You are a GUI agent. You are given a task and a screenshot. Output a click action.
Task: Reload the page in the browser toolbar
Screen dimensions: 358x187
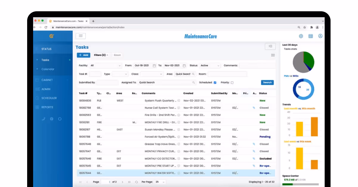pyautogui.click(x=46, y=27)
